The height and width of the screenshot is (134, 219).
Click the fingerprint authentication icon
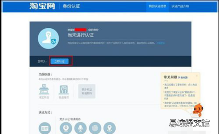(x=95, y=128)
